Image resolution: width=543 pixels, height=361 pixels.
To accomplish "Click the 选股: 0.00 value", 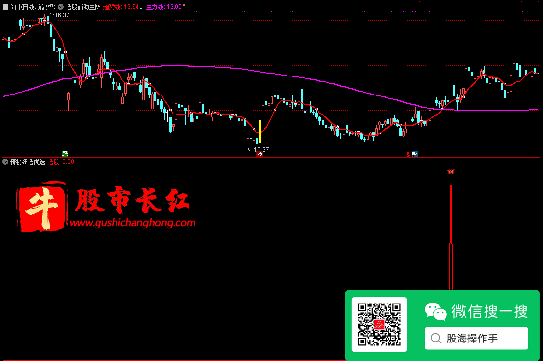I will pyautogui.click(x=60, y=162).
